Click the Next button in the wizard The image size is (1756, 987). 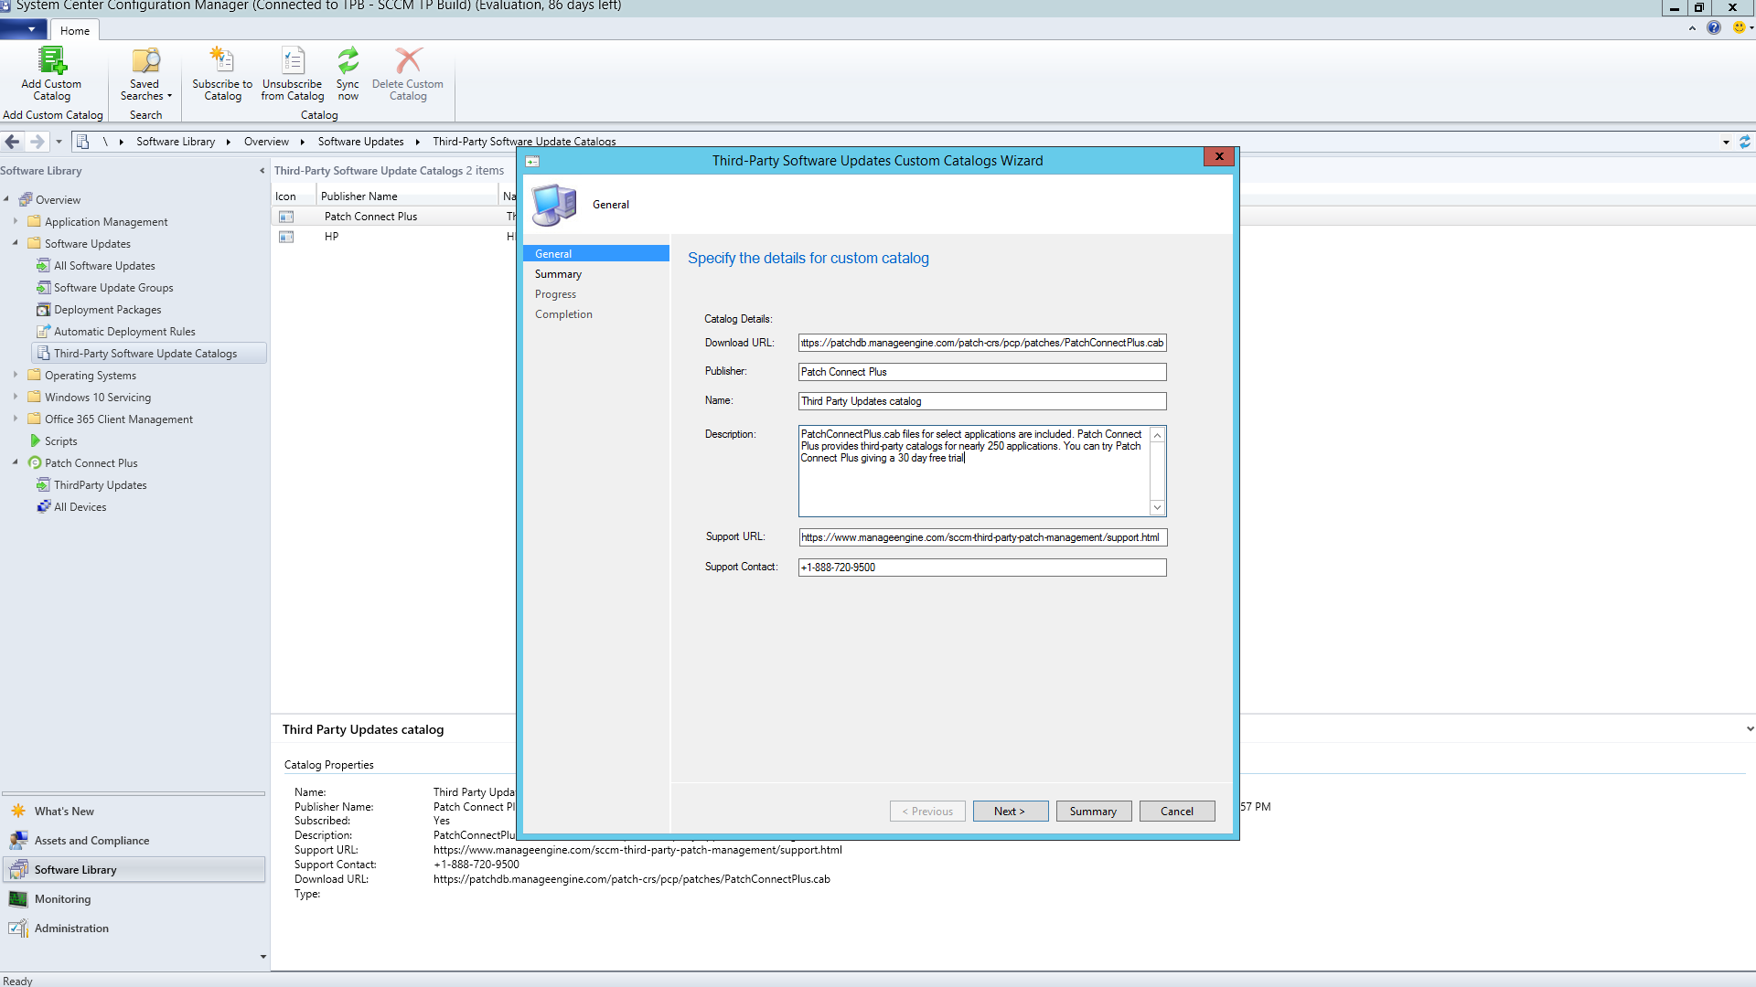1010,811
